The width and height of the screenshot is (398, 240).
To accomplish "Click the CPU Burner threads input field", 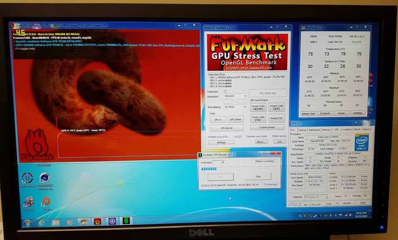I will tap(219, 162).
